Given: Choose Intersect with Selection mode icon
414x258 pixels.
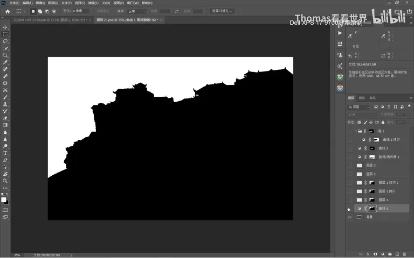Looking at the screenshot, I should pyautogui.click(x=54, y=11).
